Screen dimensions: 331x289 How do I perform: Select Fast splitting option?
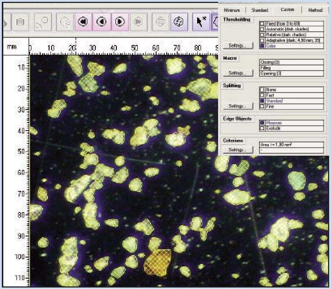(262, 95)
